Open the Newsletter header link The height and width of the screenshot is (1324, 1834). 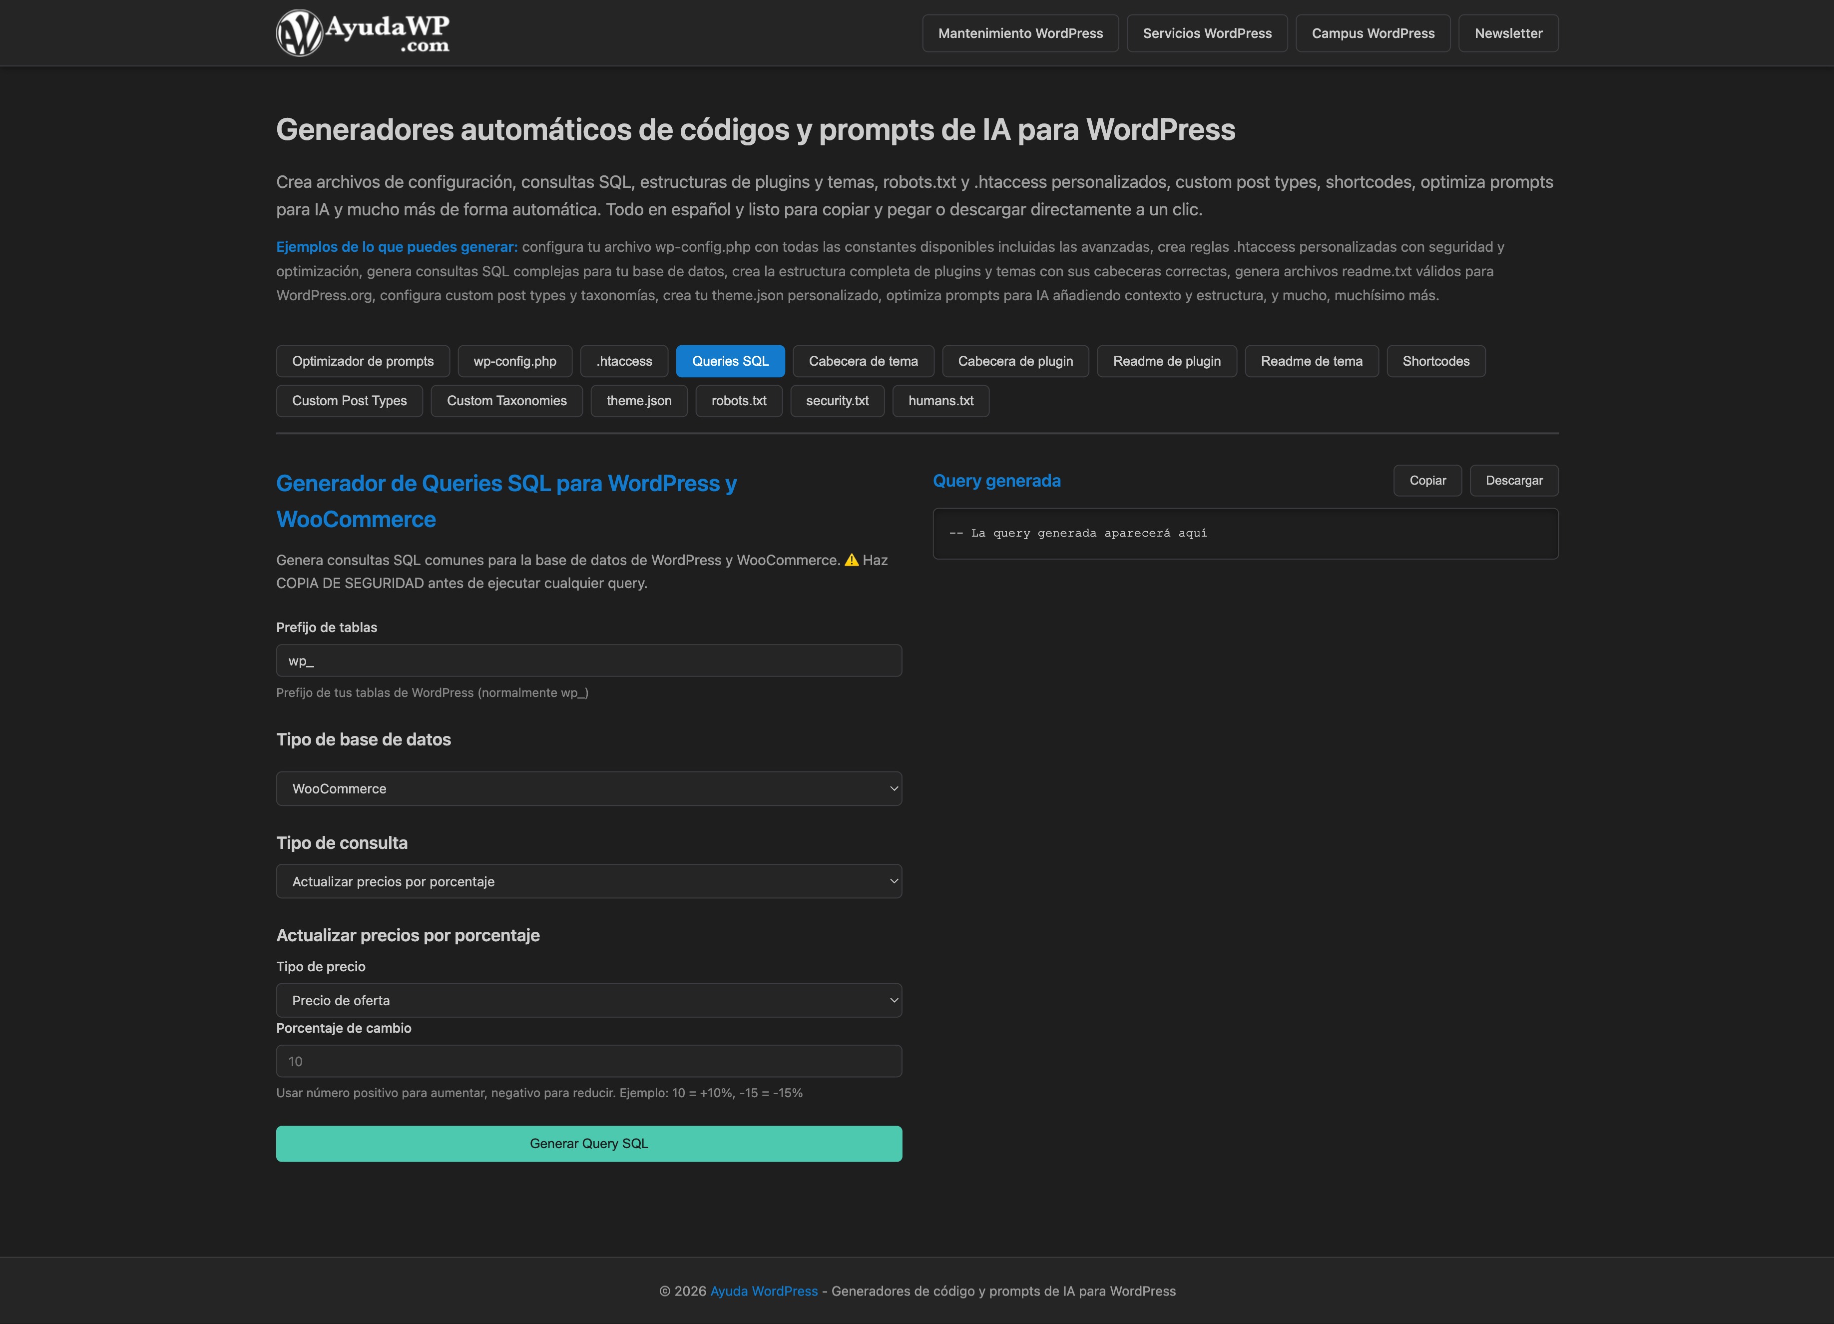pyautogui.click(x=1507, y=33)
